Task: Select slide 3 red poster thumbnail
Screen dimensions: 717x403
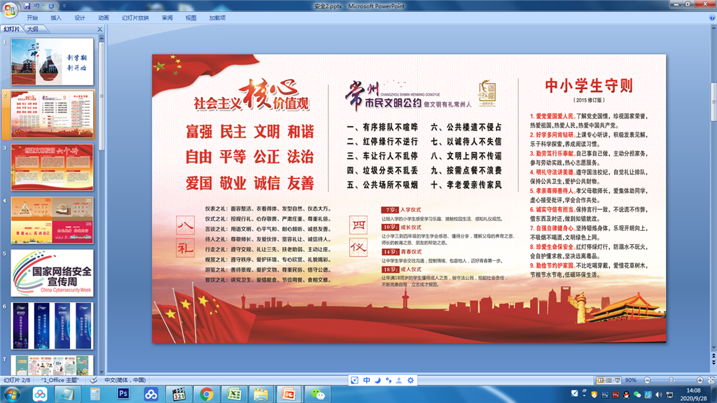Action: (x=52, y=167)
